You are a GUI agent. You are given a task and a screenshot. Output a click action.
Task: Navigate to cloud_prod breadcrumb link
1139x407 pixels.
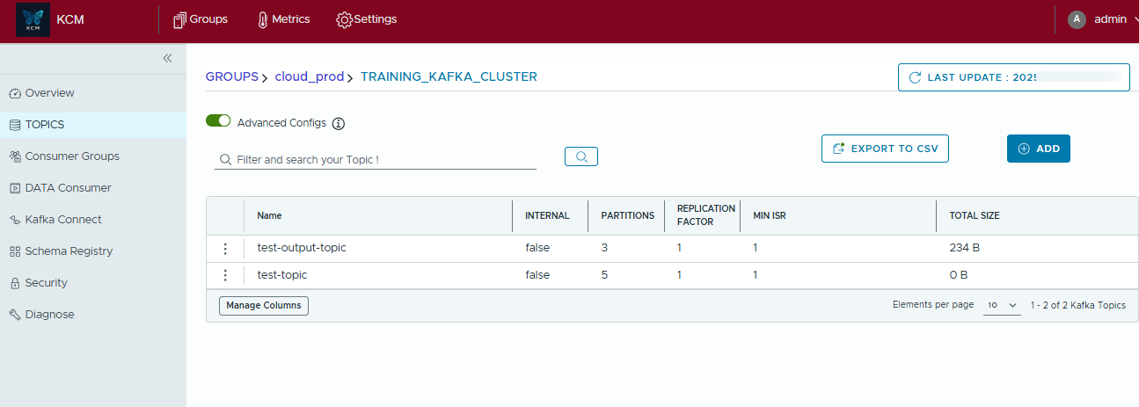[309, 76]
